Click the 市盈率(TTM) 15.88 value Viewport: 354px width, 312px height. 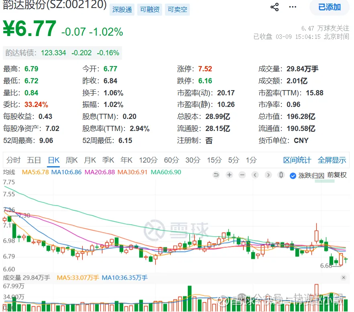tap(315, 93)
